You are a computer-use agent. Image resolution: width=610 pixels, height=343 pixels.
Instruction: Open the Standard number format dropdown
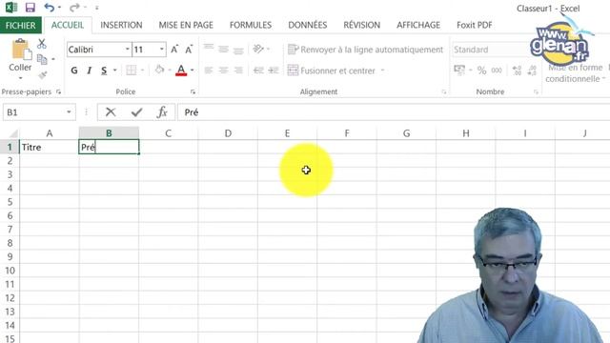pyautogui.click(x=491, y=50)
